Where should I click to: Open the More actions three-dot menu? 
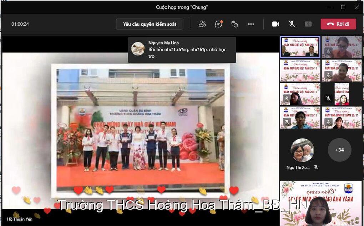[251, 24]
